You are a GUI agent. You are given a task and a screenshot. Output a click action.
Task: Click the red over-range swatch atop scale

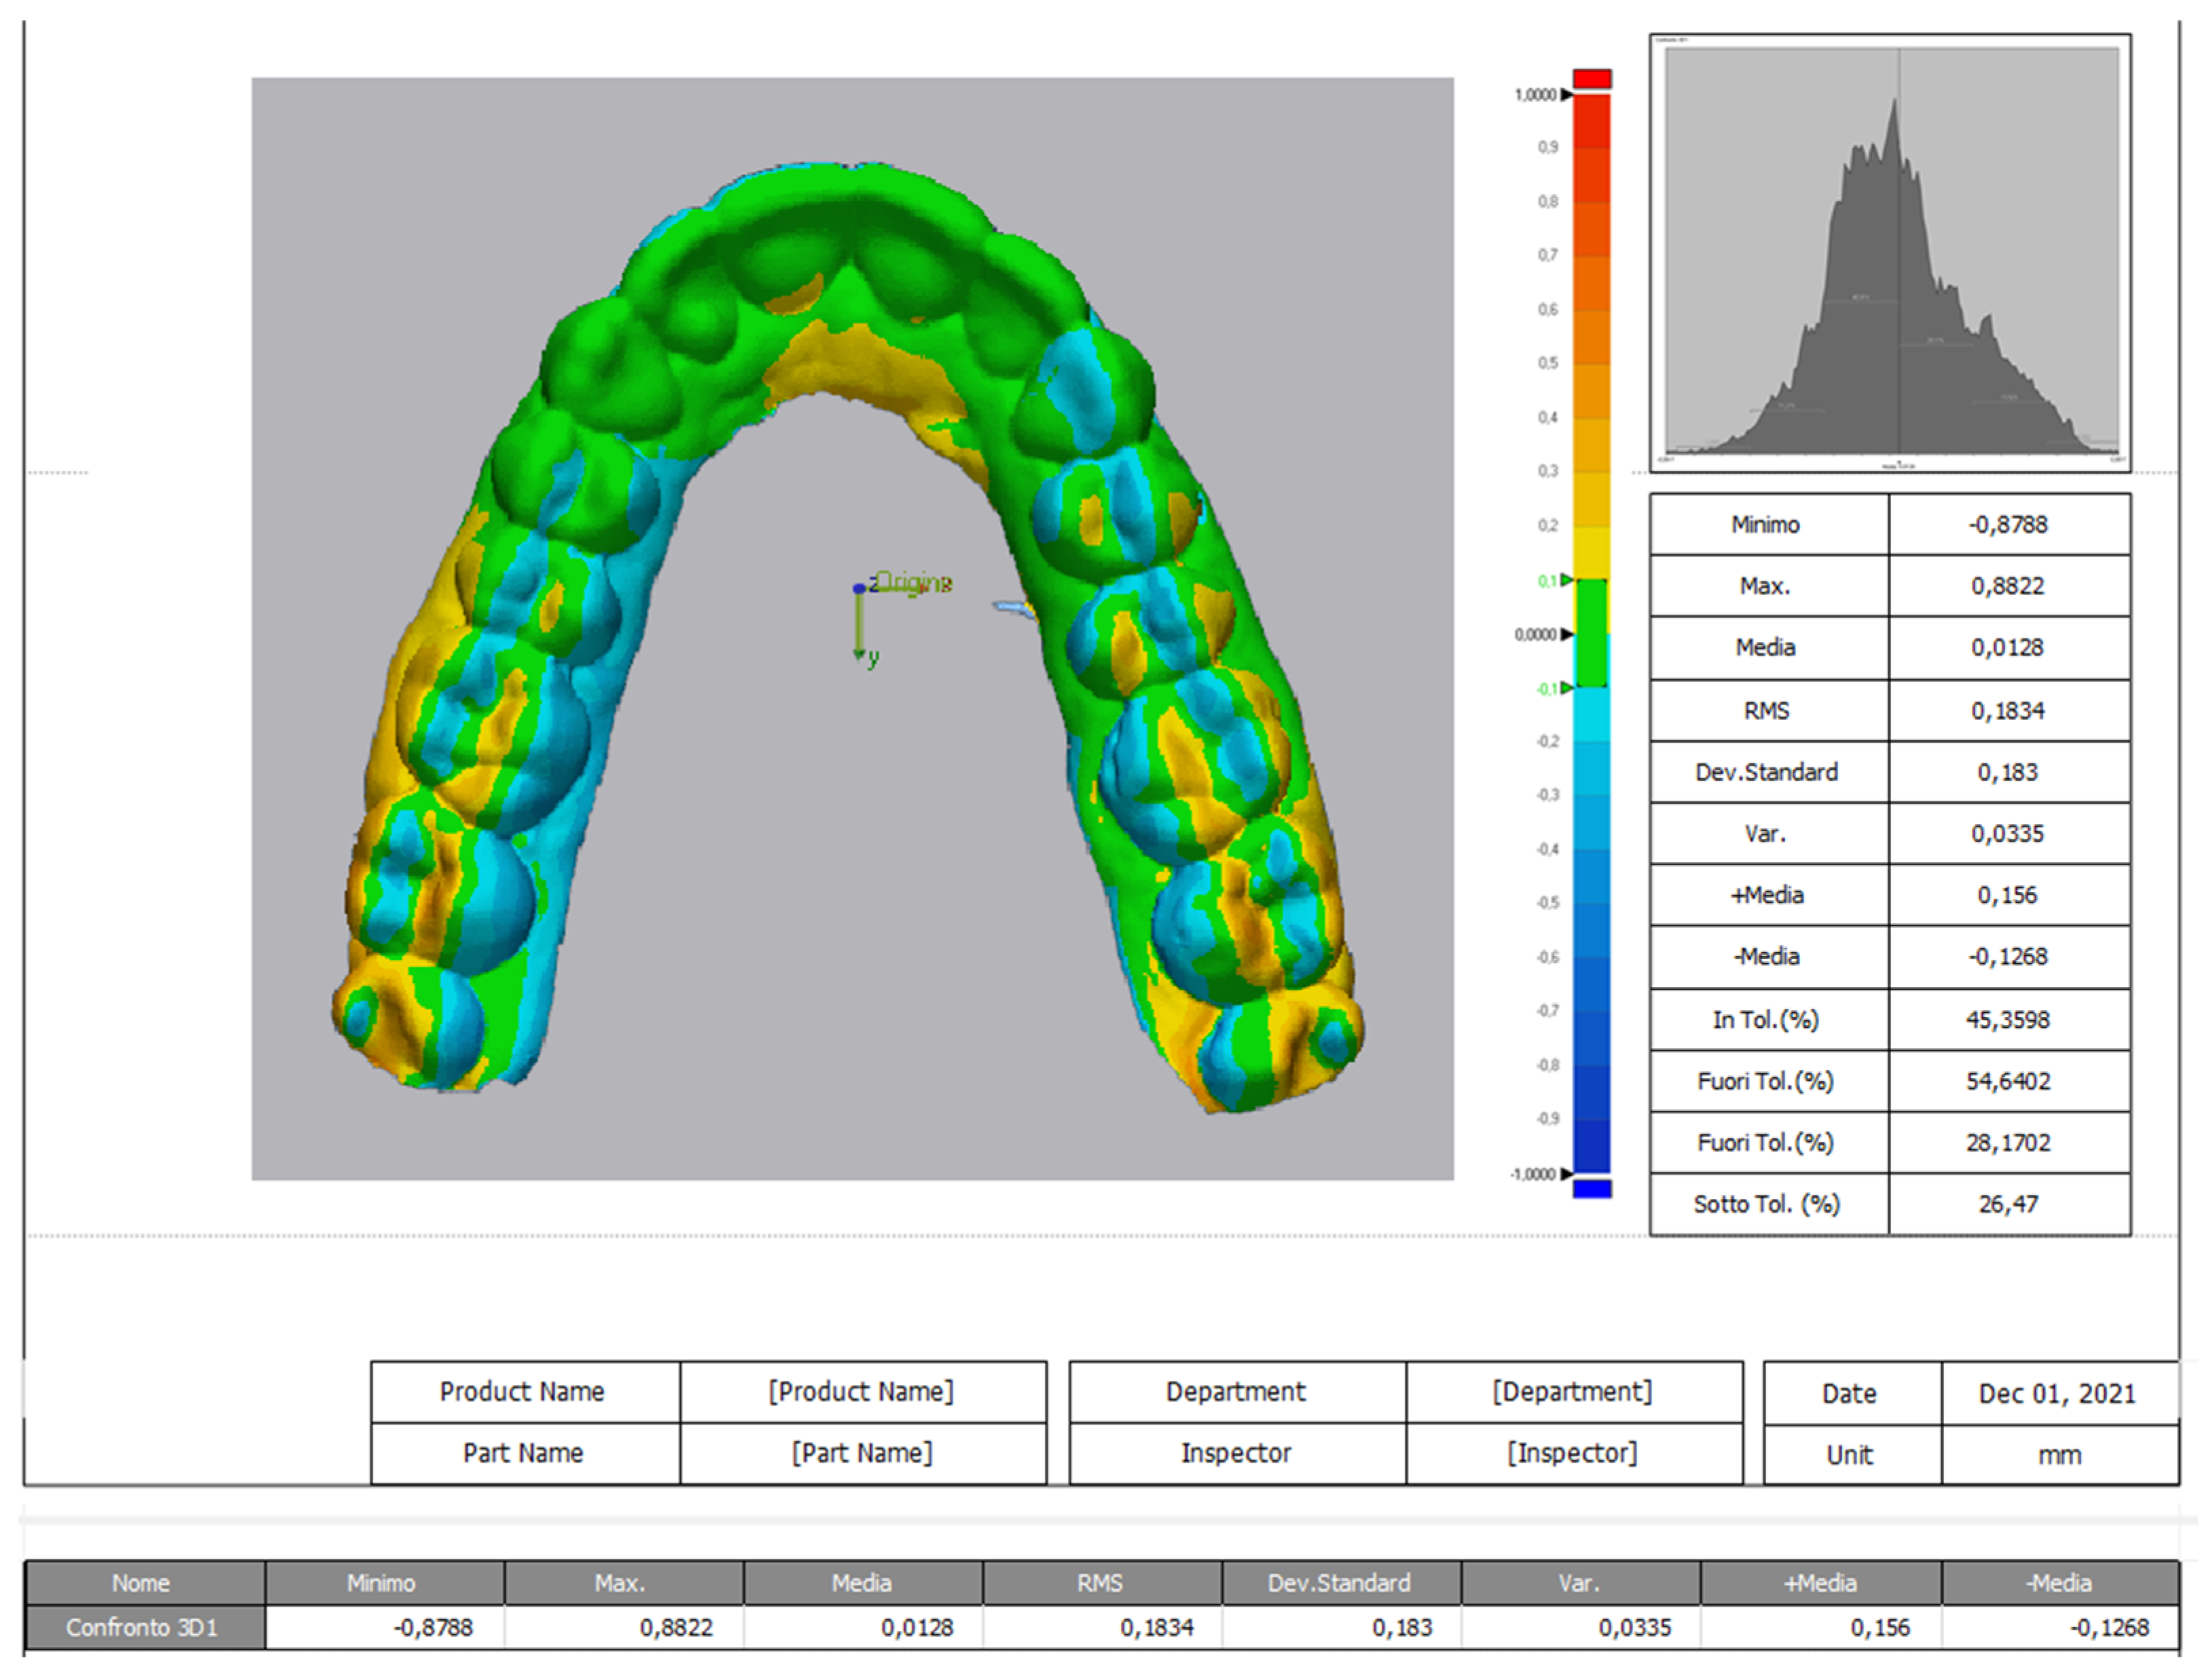[1592, 78]
